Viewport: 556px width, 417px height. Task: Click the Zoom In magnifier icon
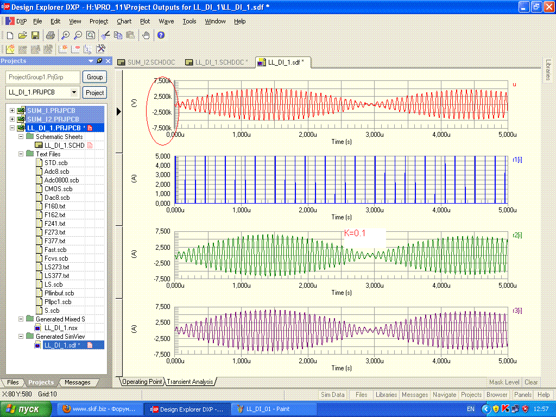[x=65, y=35]
